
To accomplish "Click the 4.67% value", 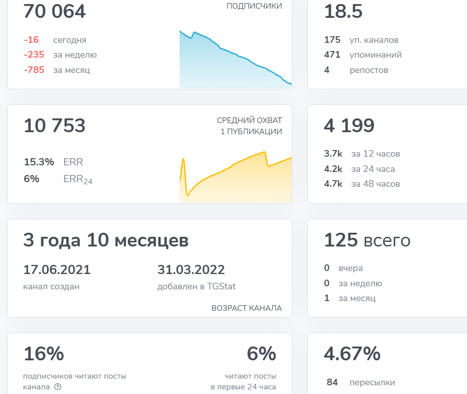I will [352, 354].
